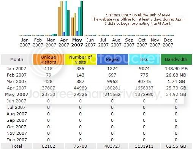Click the 1.74 GB bandwidth value

176,81
